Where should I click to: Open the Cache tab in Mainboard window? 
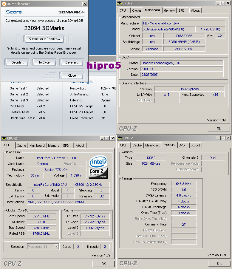click(137, 10)
